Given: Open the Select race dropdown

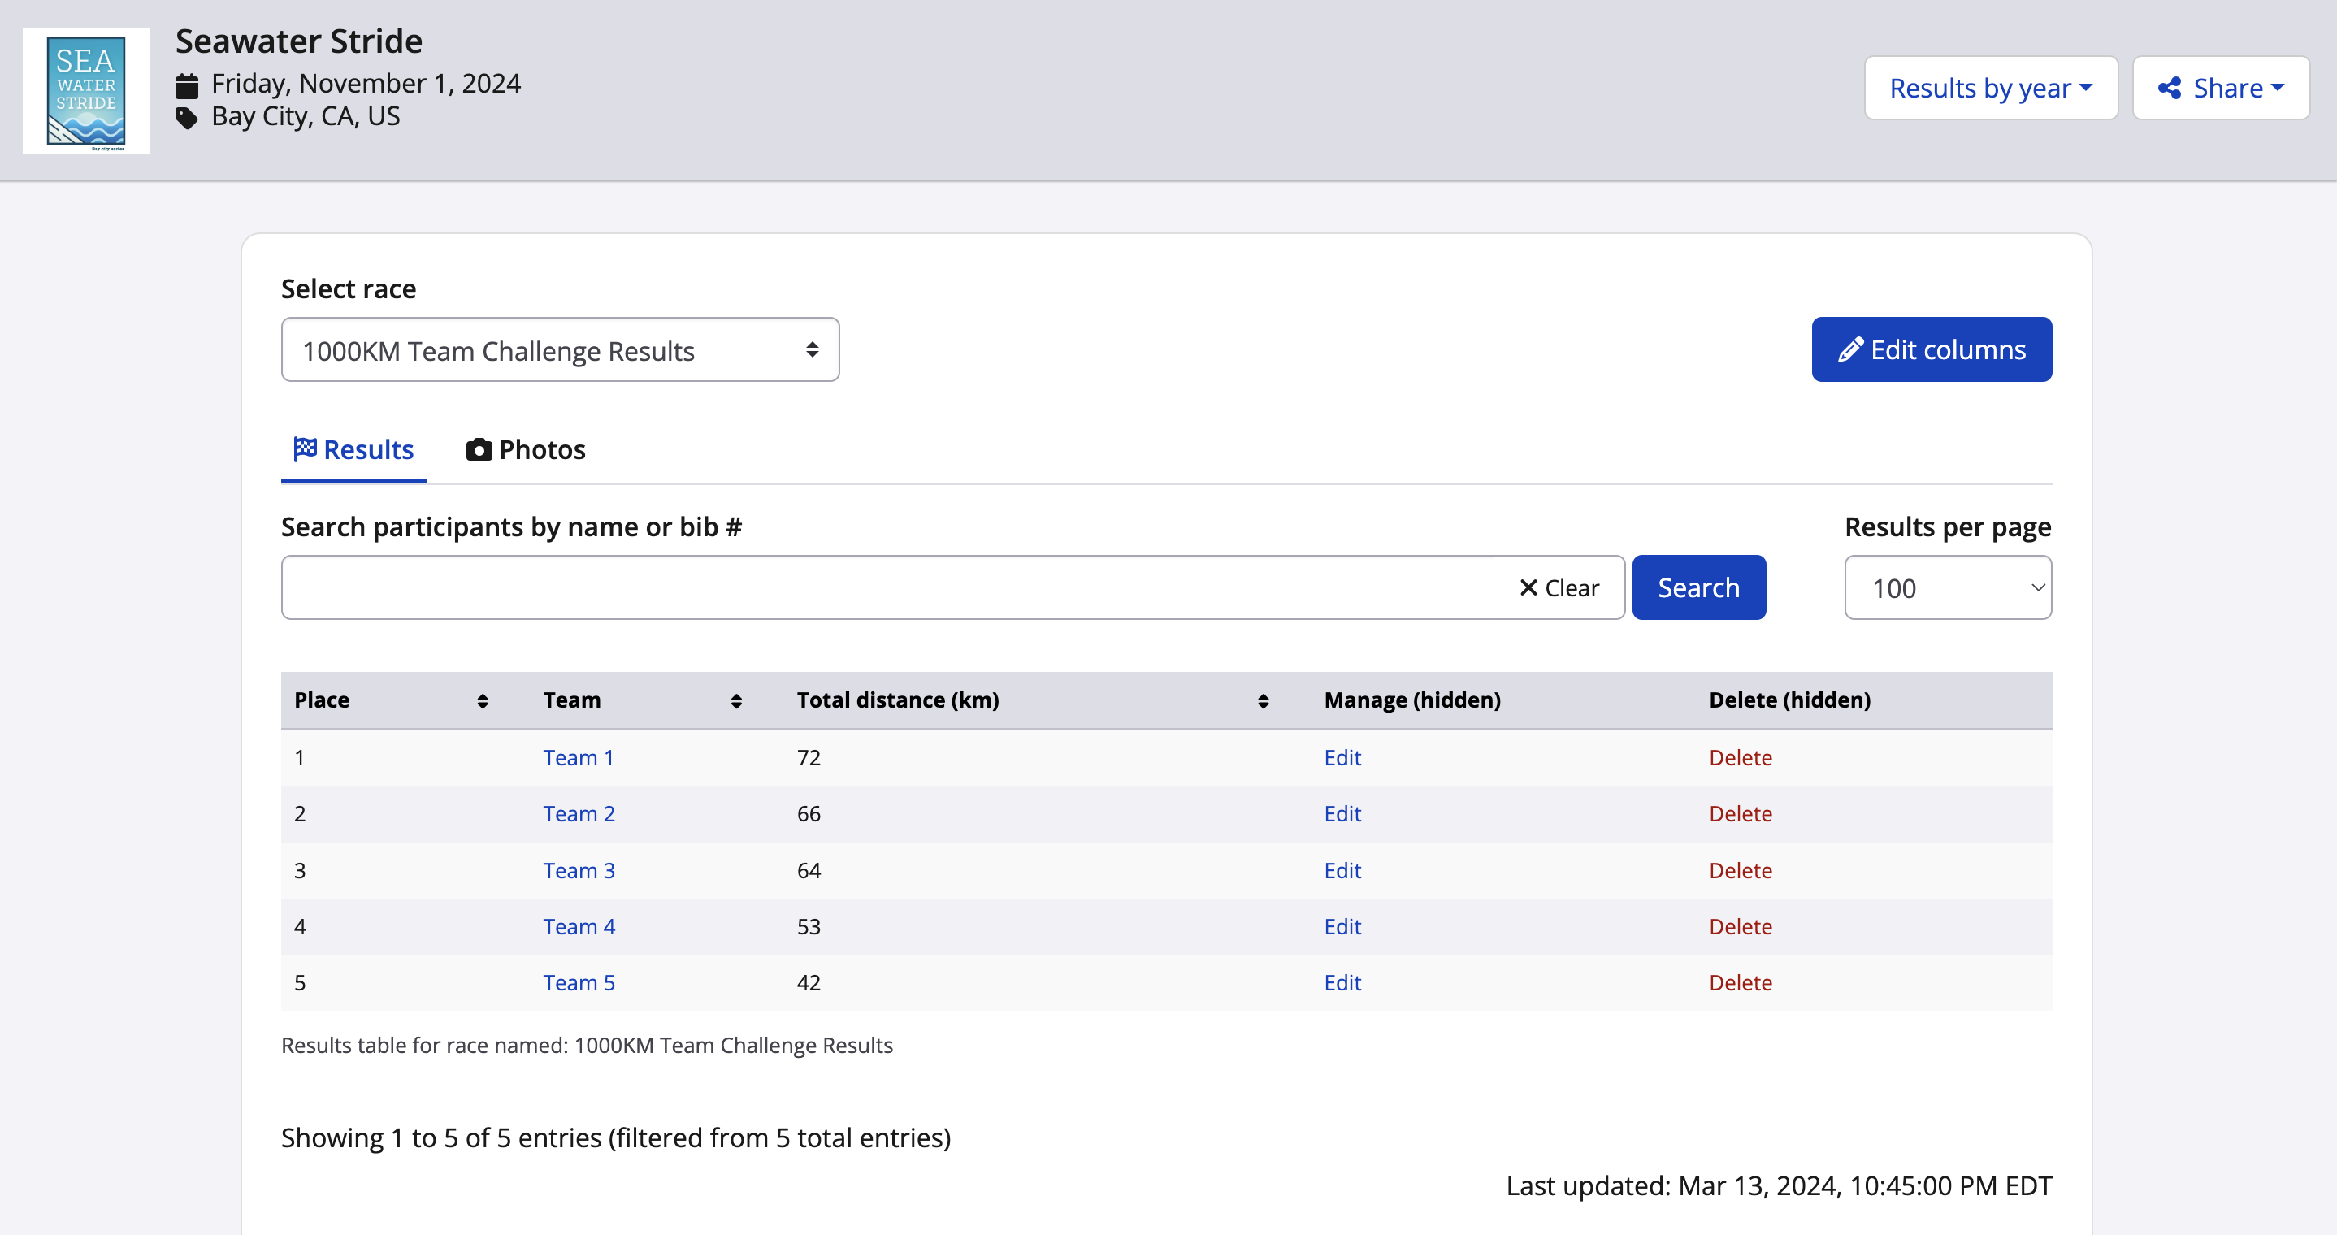Looking at the screenshot, I should click(x=560, y=350).
